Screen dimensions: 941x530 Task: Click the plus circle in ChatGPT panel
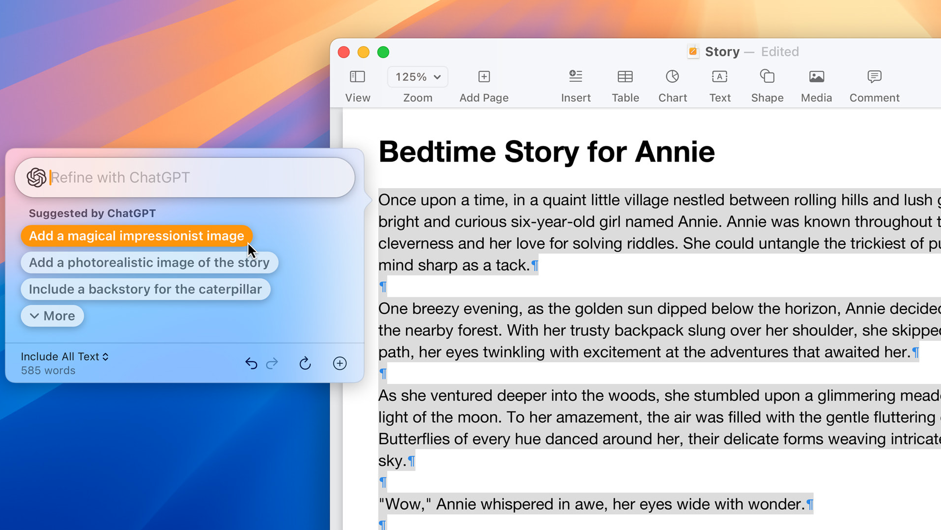click(340, 363)
